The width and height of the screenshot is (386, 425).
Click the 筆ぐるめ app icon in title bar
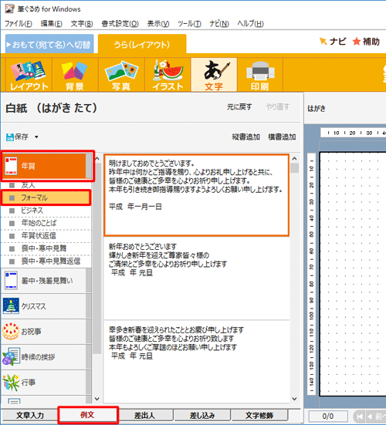[10, 8]
